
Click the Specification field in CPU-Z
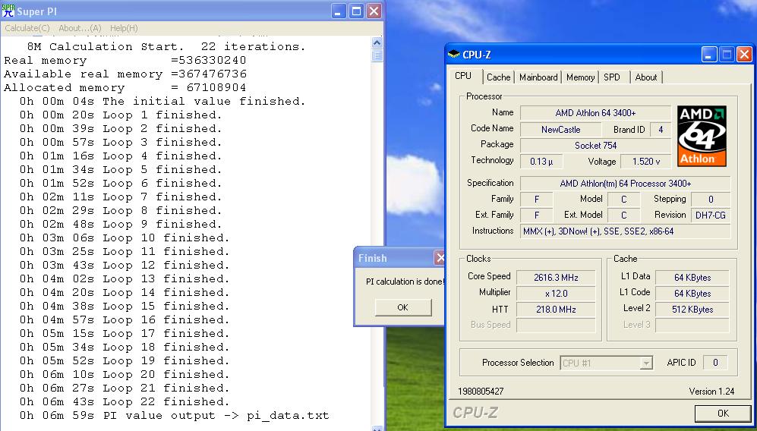625,184
